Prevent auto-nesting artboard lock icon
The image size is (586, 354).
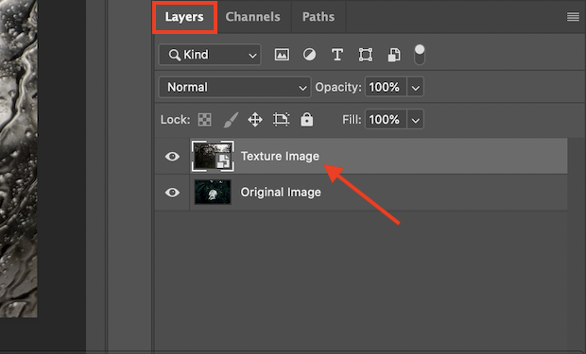pyautogui.click(x=281, y=120)
